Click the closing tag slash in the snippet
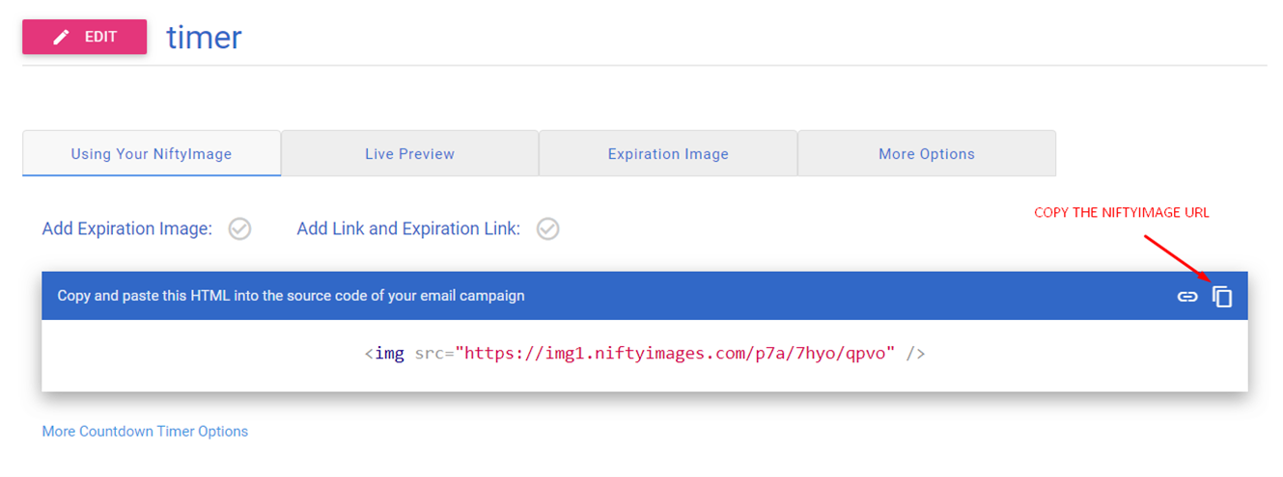1283x477 pixels. [x=911, y=354]
